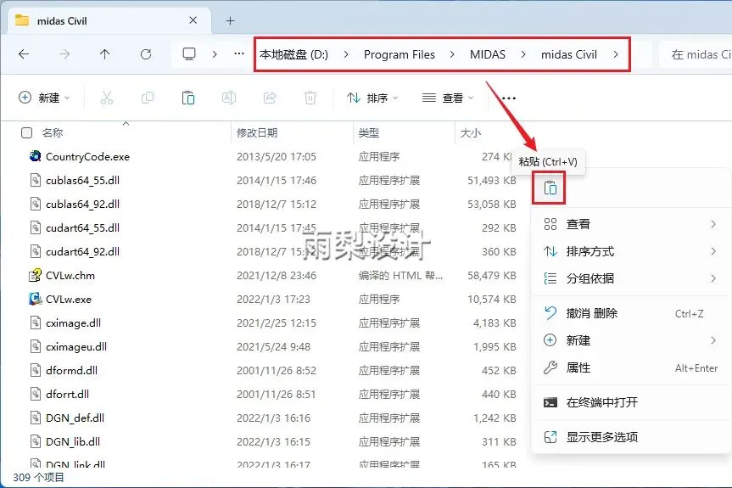Image resolution: width=732 pixels, height=488 pixels.
Task: Click the CVLw.chm help file icon
Action: click(x=35, y=275)
